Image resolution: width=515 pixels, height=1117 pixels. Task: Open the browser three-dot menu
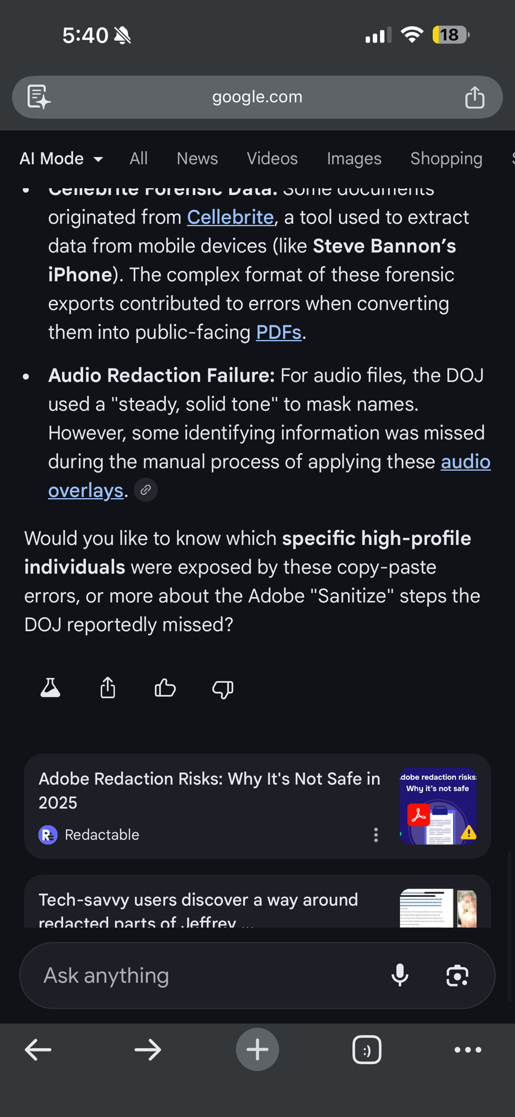point(468,1049)
